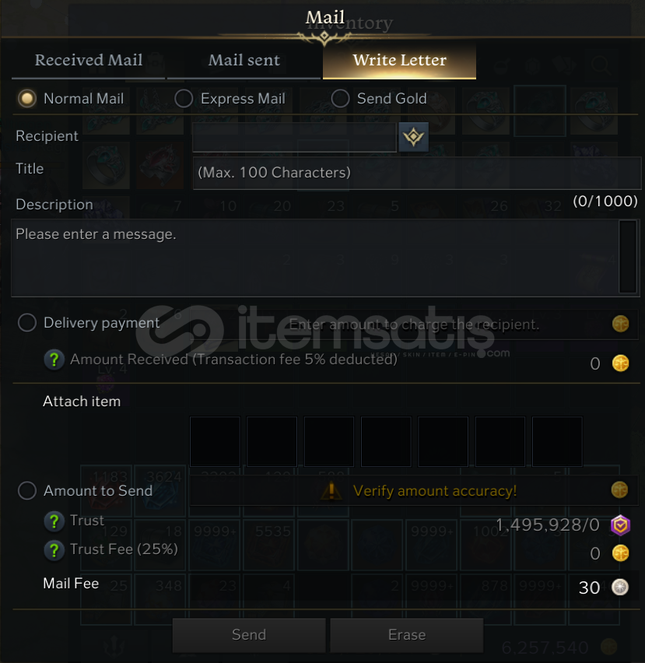Click help icon beside Trust

54,521
